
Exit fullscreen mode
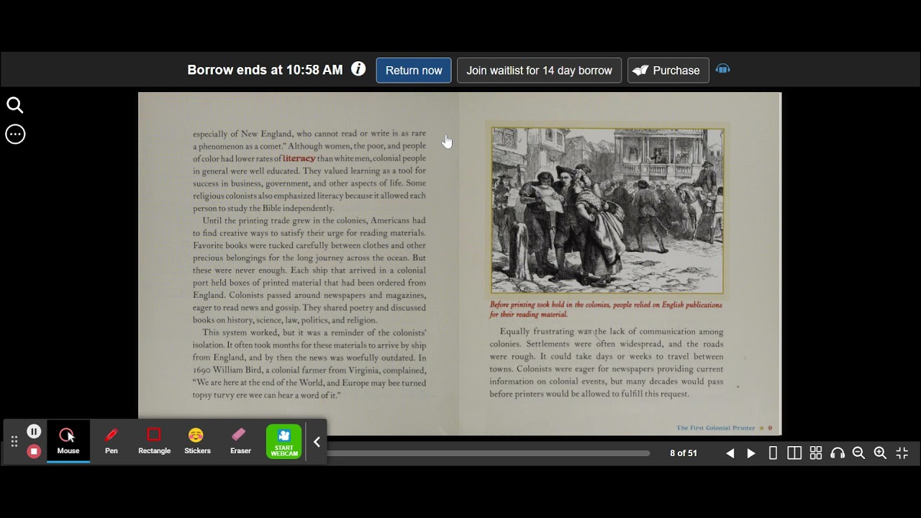(902, 453)
